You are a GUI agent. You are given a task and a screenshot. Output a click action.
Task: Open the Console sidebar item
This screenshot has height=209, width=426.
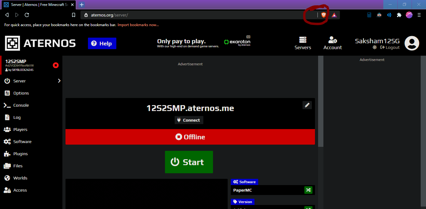coord(31,105)
